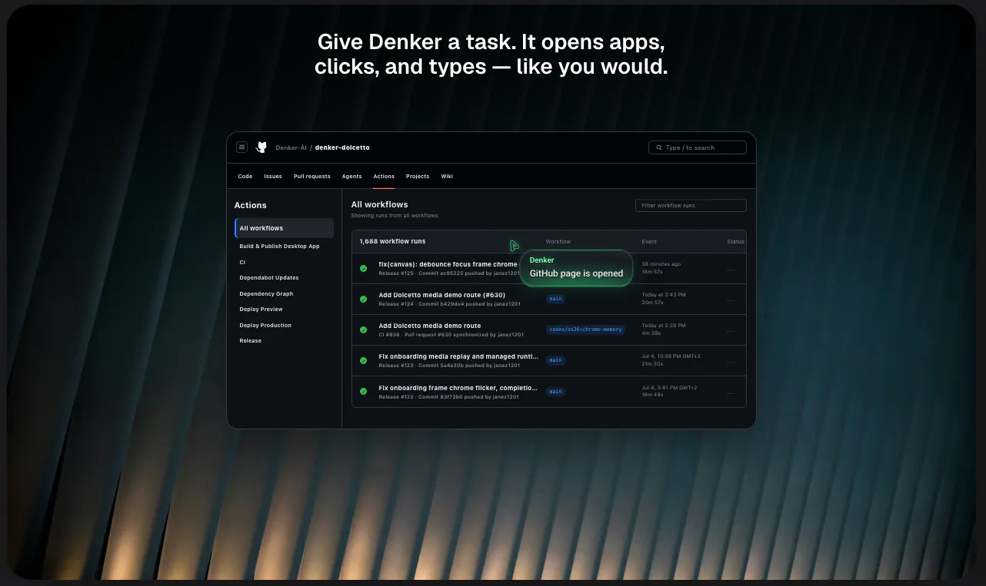The image size is (986, 586).
Task: Open the Dependency Graph workflow
Action: coord(266,294)
